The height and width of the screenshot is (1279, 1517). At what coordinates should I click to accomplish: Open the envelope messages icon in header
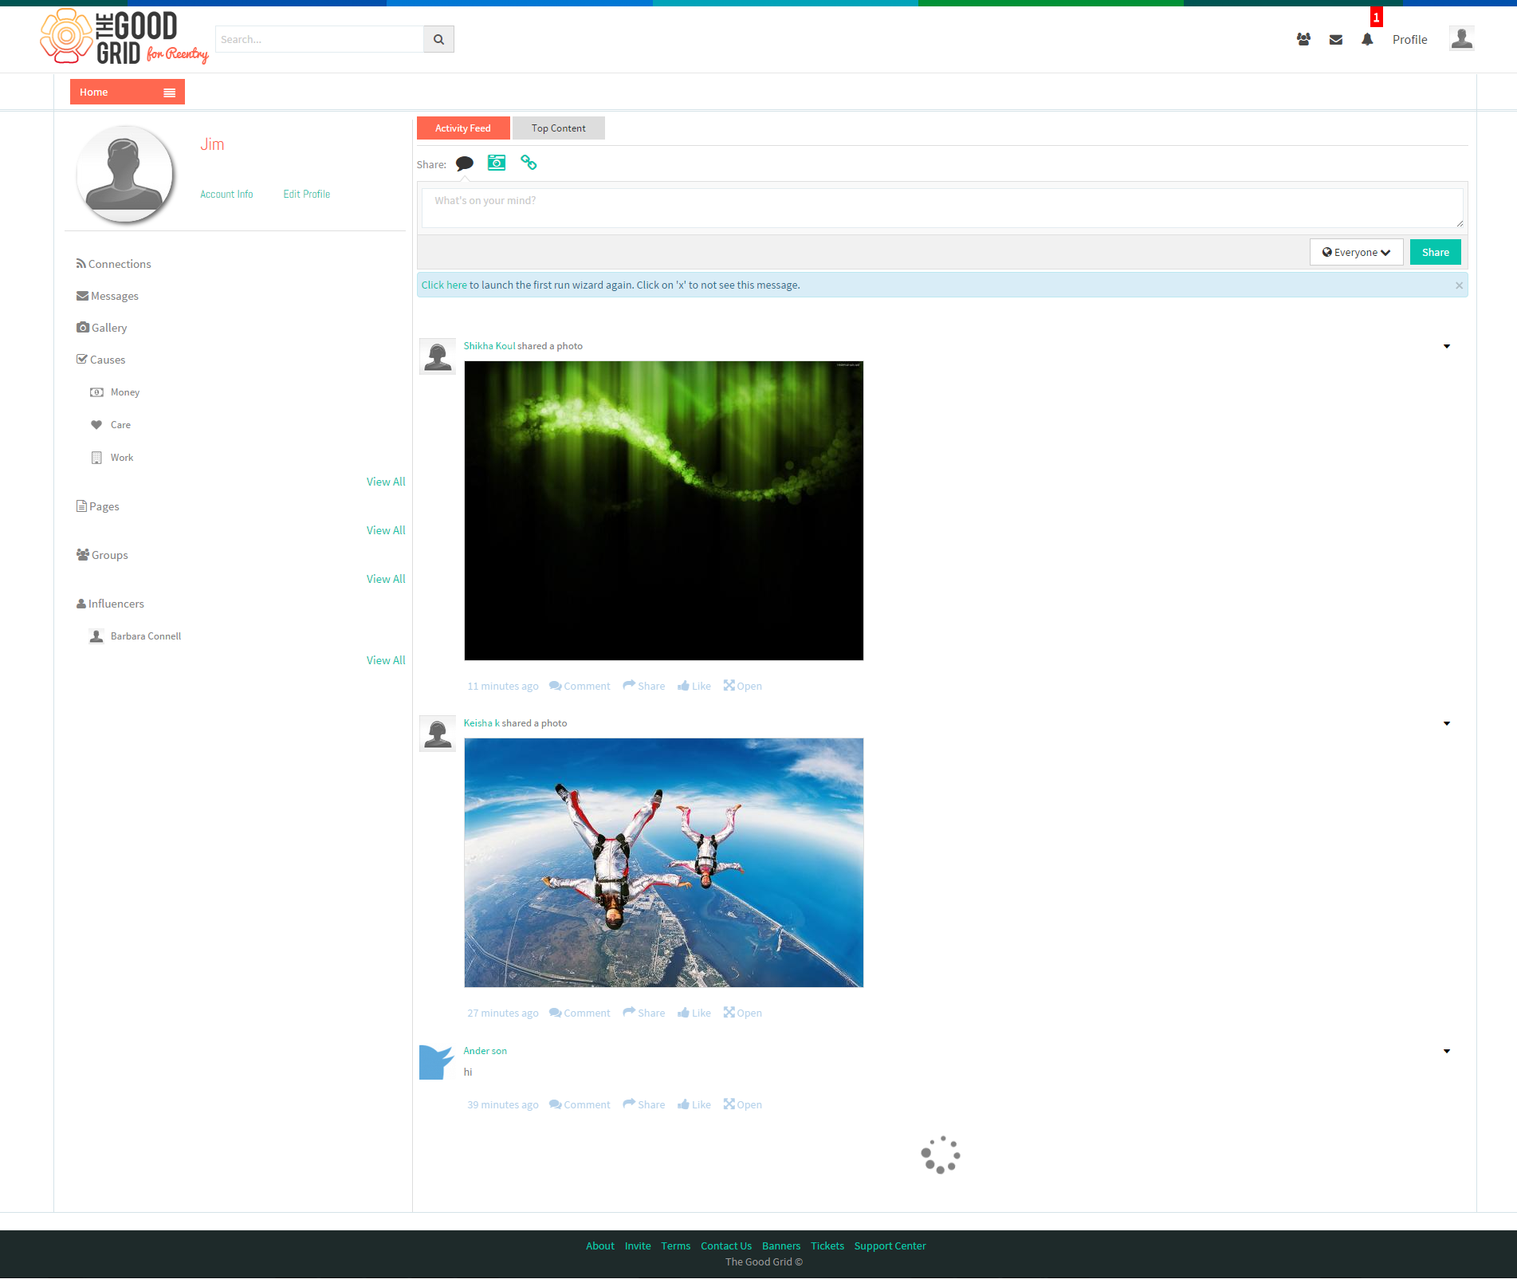pyautogui.click(x=1336, y=40)
